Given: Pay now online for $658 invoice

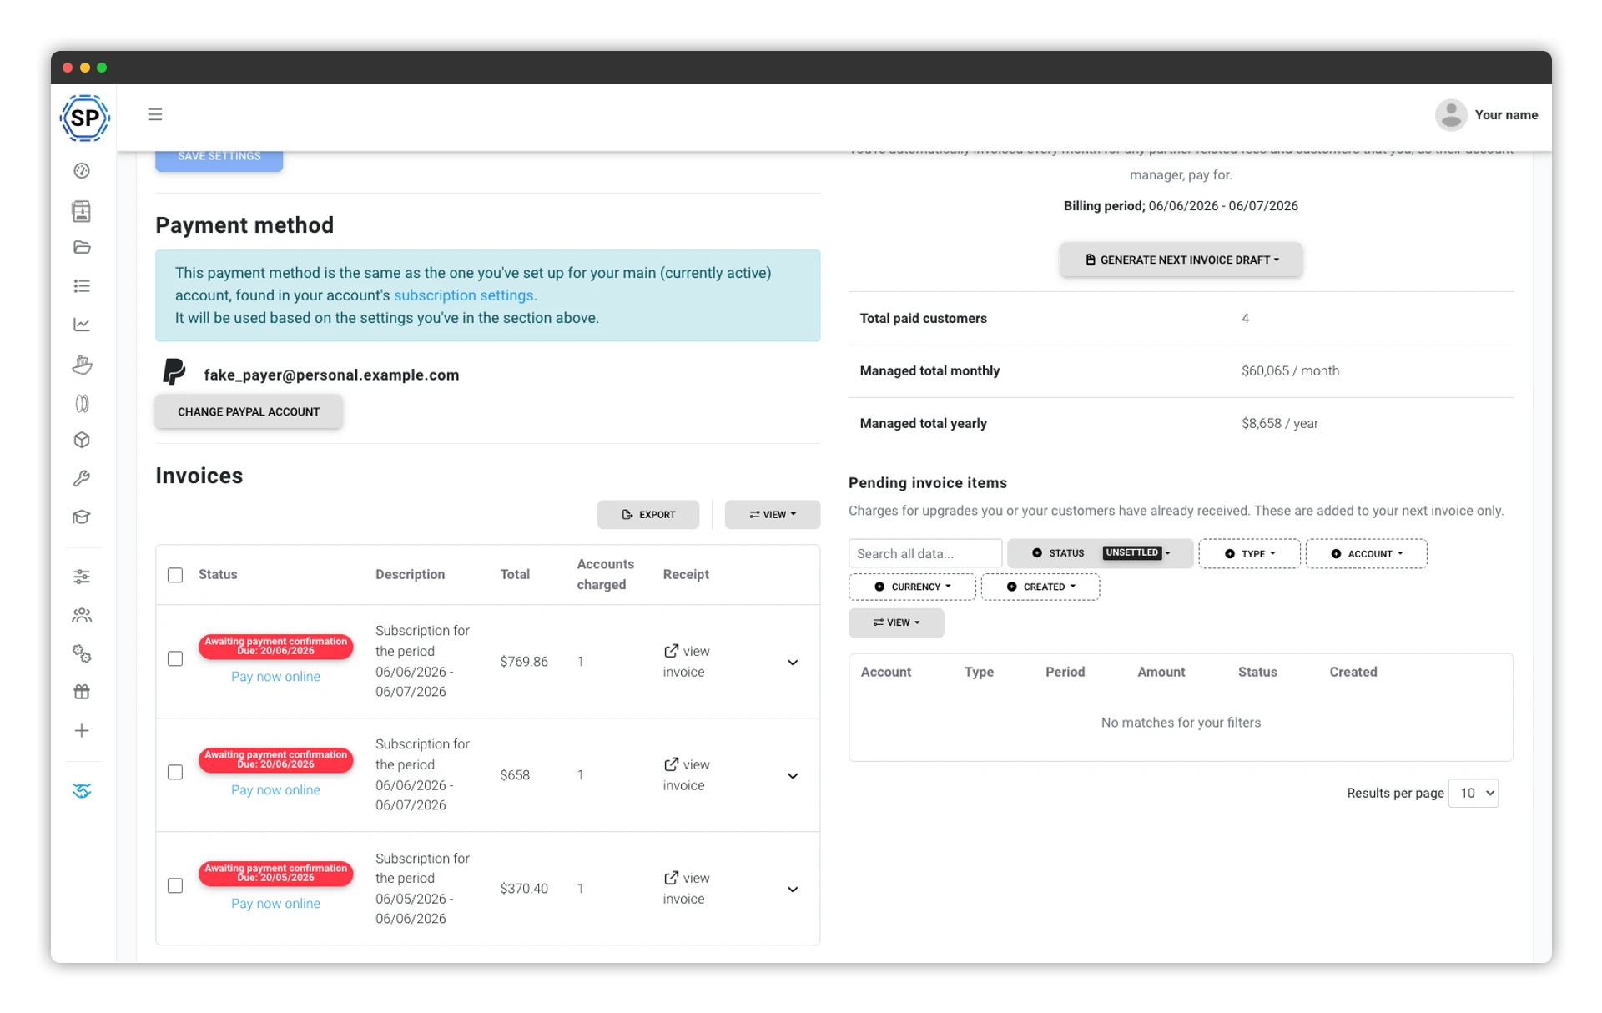Looking at the screenshot, I should tap(275, 790).
